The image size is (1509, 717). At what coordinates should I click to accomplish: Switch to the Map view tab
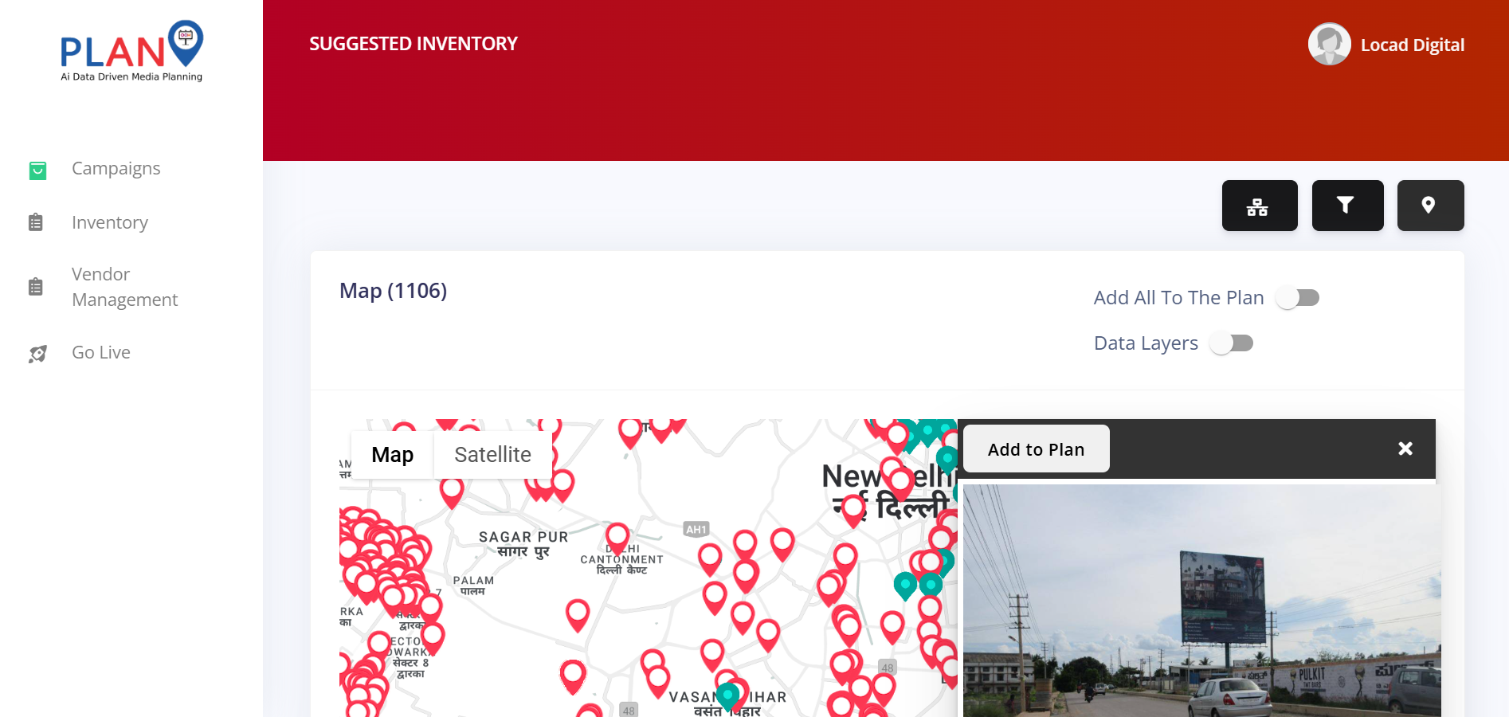click(x=392, y=455)
